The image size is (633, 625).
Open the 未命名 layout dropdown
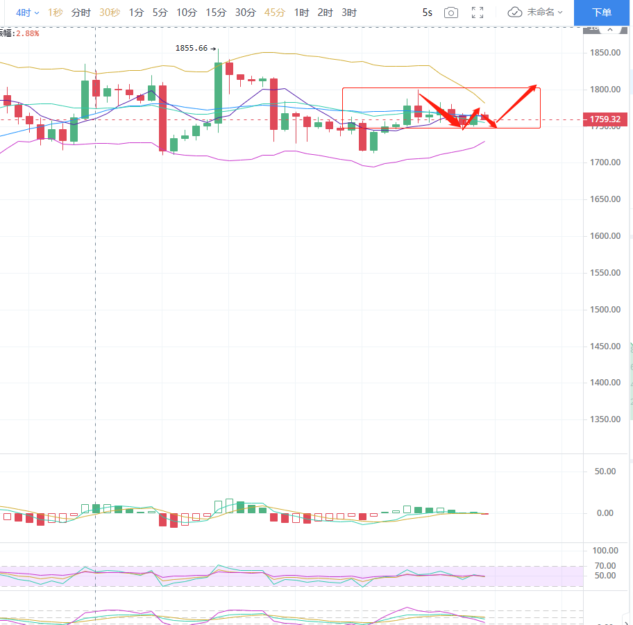coord(545,12)
